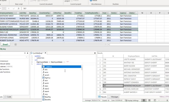Click results row 9 header

click(x=100, y=86)
